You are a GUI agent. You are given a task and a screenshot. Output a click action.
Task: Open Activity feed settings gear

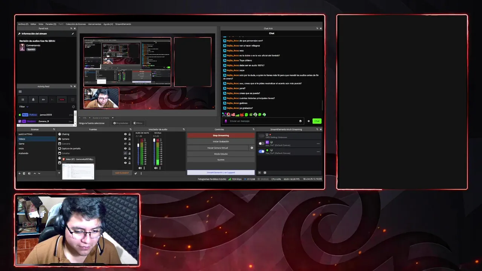(x=73, y=107)
